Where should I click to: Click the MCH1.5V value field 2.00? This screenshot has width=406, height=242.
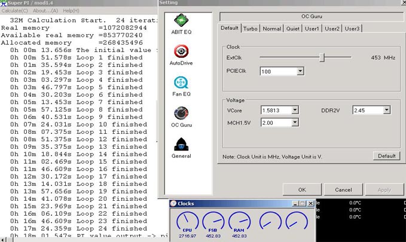(x=276, y=122)
